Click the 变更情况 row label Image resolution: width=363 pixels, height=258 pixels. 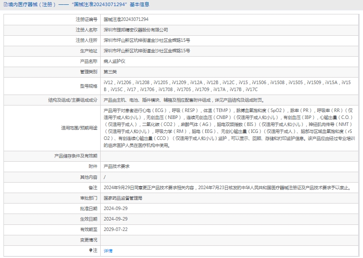pyautogui.click(x=88, y=240)
